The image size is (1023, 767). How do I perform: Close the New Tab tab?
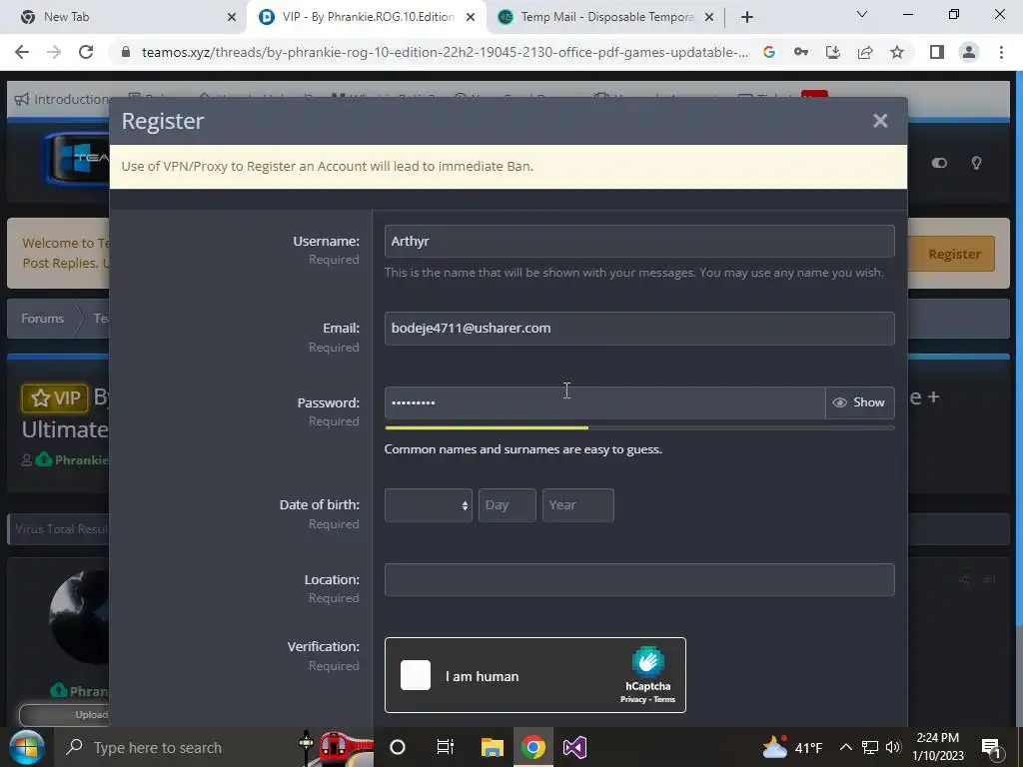[x=232, y=17]
